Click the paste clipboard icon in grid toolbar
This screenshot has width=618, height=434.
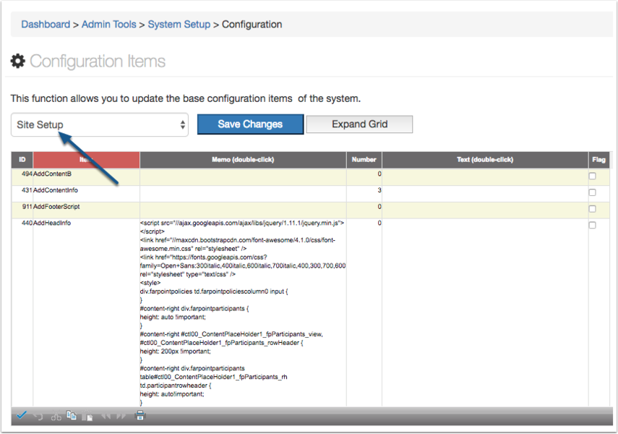tap(87, 416)
